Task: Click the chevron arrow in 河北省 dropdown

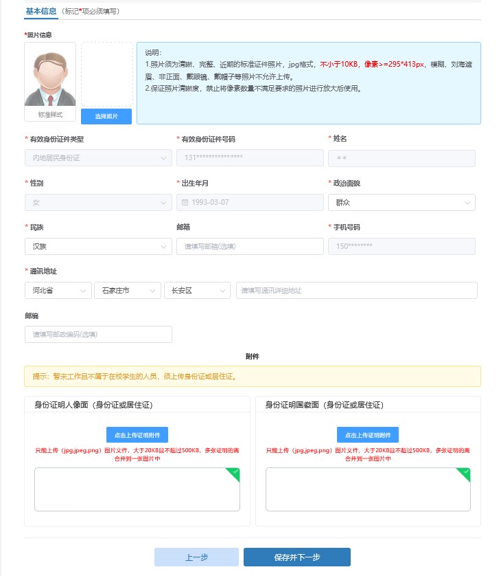Action: pos(83,291)
